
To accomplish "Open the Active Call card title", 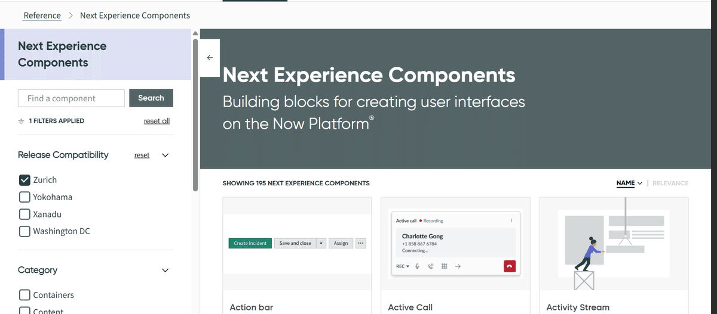I will [410, 307].
